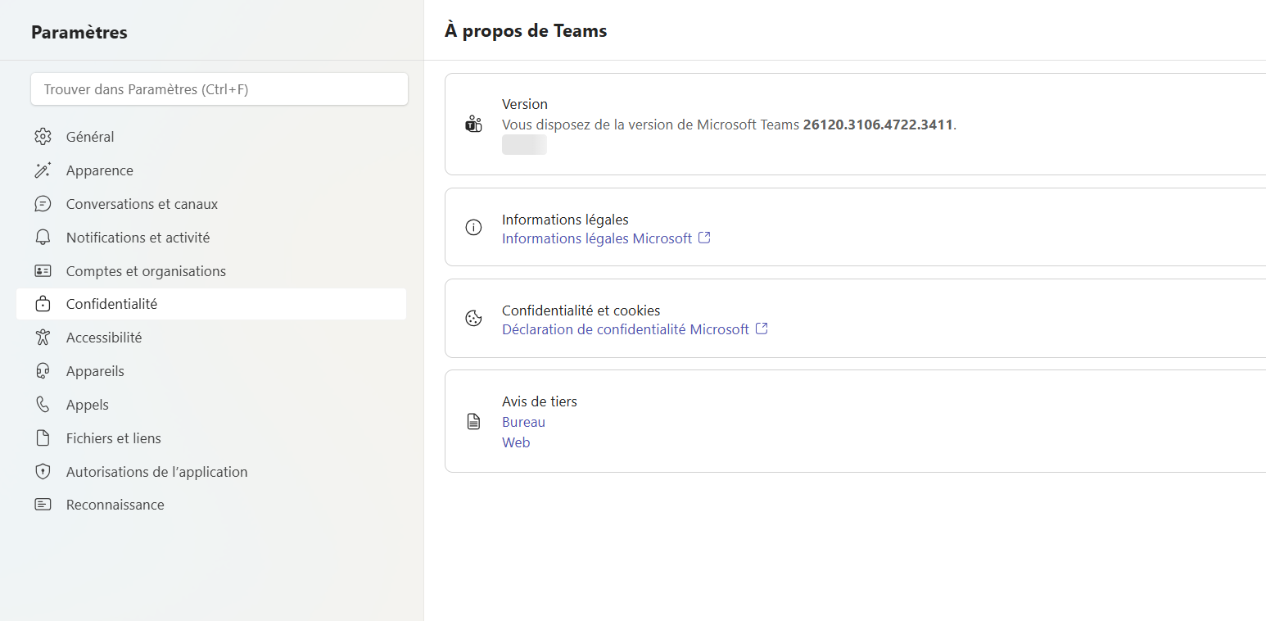1266x621 pixels.
Task: Click the Conversations et canaux chat bubble icon
Action: click(43, 204)
